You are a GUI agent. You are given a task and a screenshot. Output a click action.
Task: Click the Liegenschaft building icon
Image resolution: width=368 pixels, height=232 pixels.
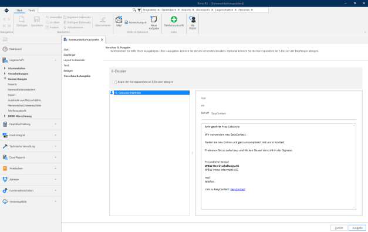(5, 60)
